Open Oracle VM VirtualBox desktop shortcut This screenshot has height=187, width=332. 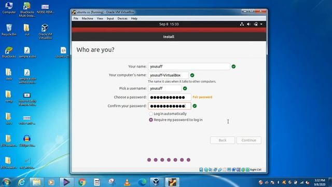coord(45,32)
